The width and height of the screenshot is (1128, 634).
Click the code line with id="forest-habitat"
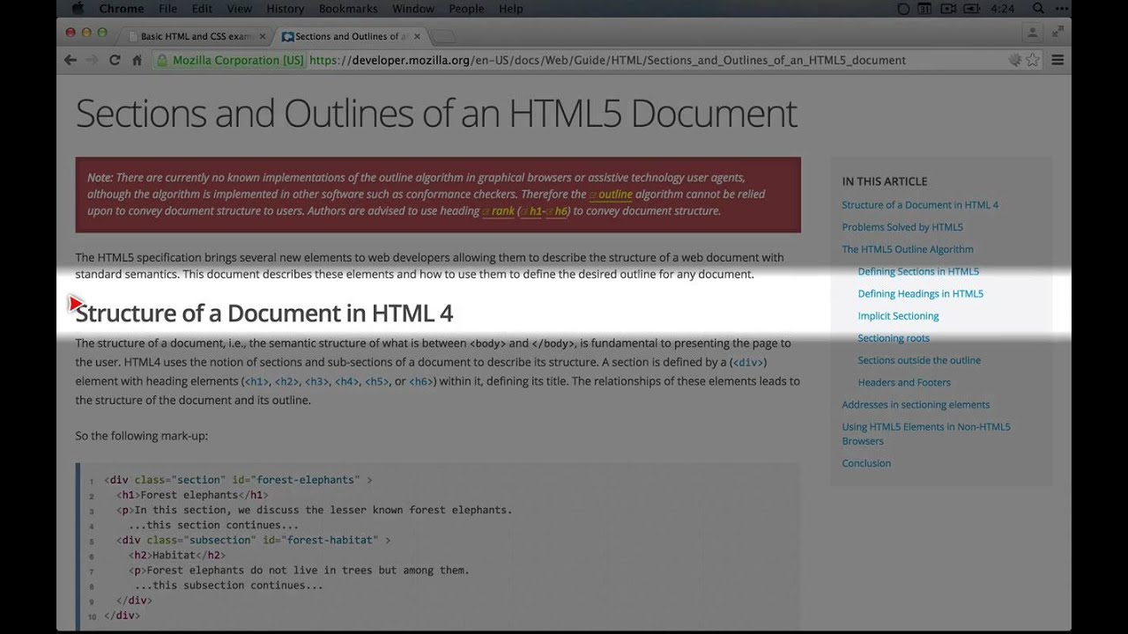pyautogui.click(x=253, y=540)
